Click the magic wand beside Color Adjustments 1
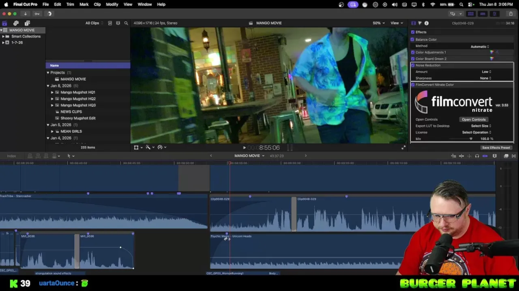The image size is (519, 291). pos(498,52)
